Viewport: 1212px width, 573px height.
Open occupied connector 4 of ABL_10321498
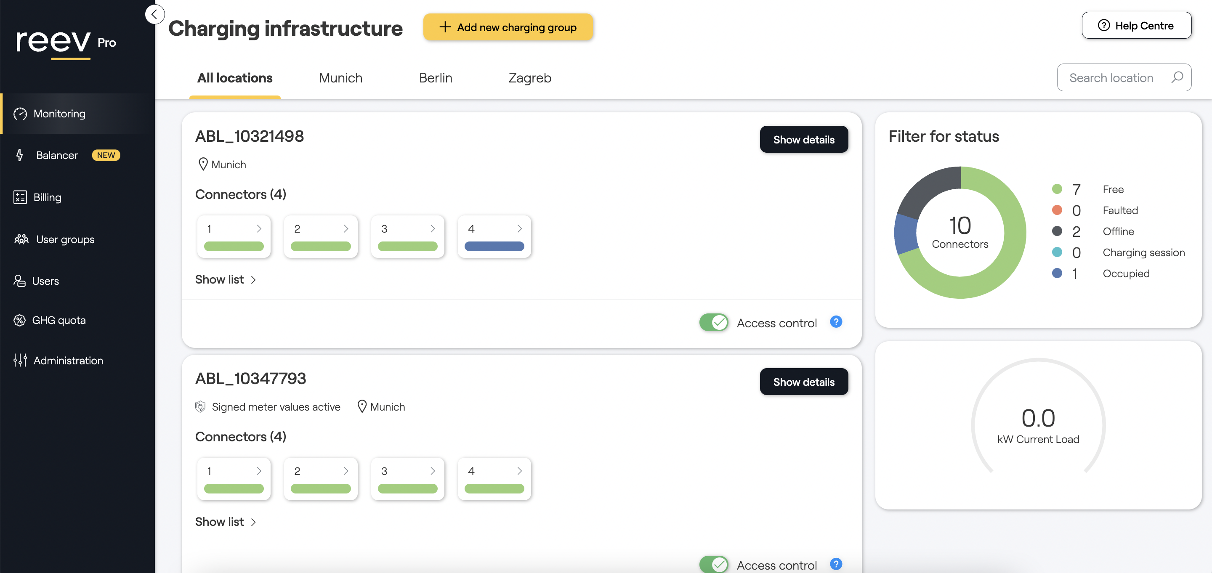tap(494, 236)
